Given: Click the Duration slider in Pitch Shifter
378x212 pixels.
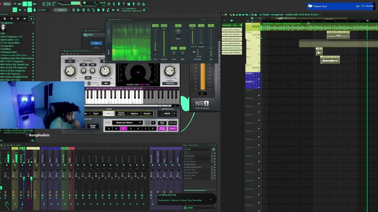Looking at the screenshot, I should (x=164, y=43).
